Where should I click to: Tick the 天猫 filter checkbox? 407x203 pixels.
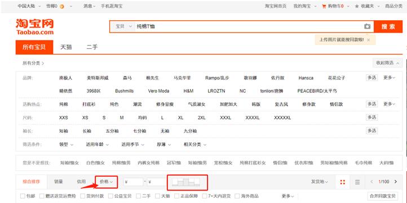coord(157,196)
